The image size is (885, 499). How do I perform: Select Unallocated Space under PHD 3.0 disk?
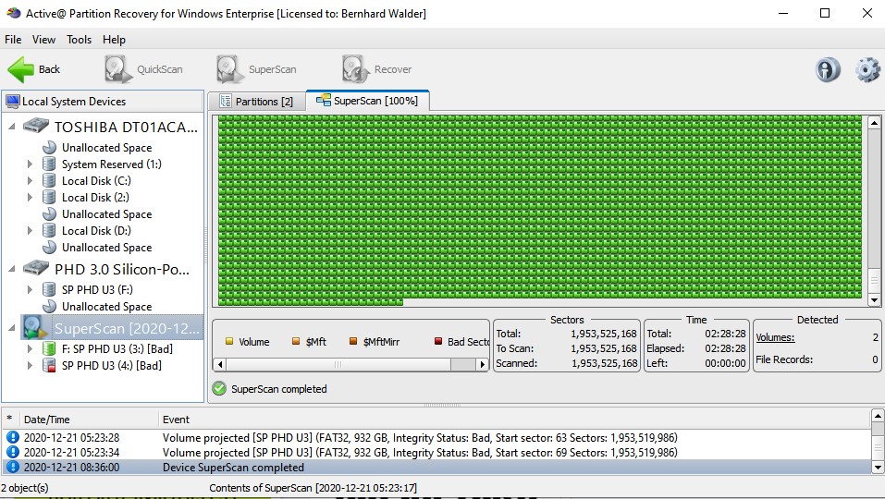[106, 307]
